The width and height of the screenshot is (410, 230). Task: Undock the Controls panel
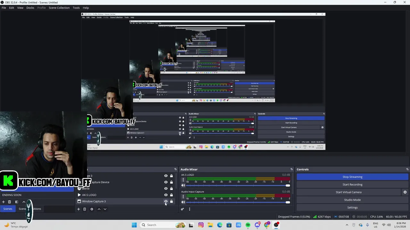click(x=407, y=169)
